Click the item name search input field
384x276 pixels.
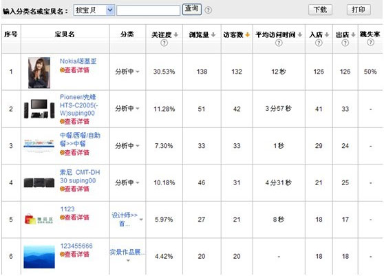[148, 10]
